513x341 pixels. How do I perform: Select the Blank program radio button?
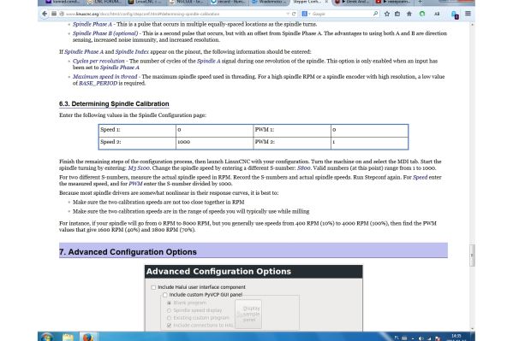(x=170, y=303)
